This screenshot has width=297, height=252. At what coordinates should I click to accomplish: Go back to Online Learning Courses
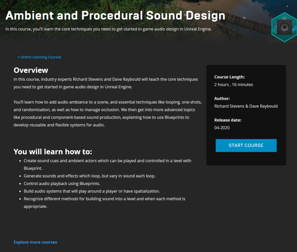tap(39, 57)
